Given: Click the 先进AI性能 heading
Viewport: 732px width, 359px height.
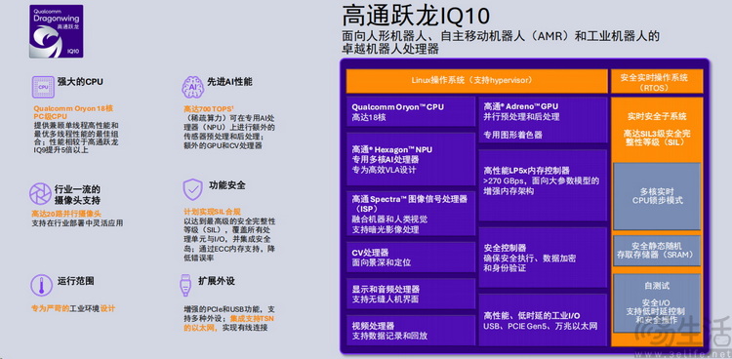Looking at the screenshot, I should tap(229, 81).
